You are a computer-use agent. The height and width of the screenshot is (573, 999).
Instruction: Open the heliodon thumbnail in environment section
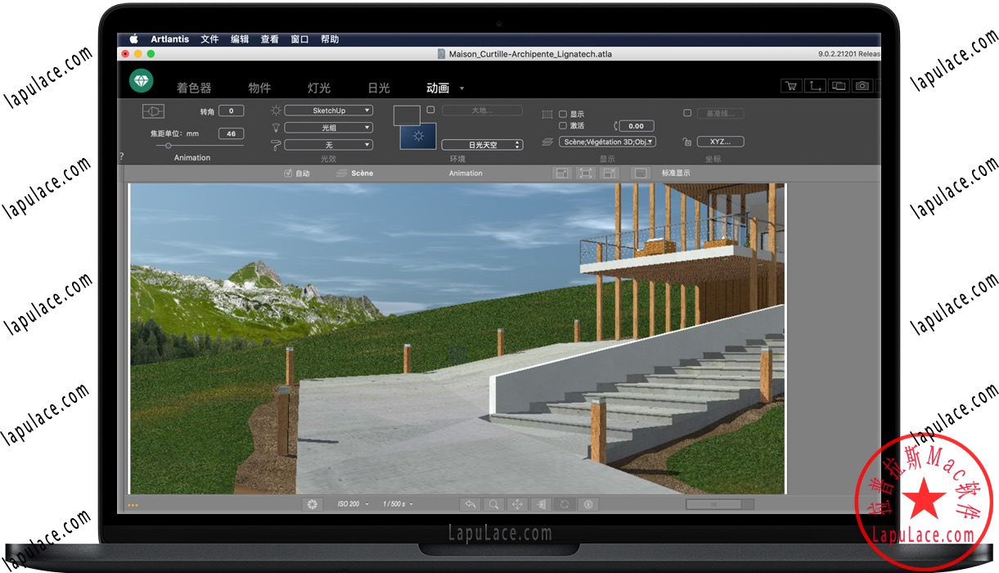pos(417,137)
